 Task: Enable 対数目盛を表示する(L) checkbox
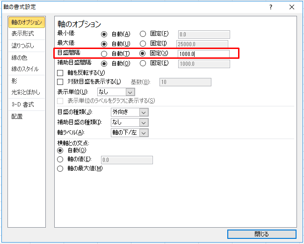click(x=60, y=82)
